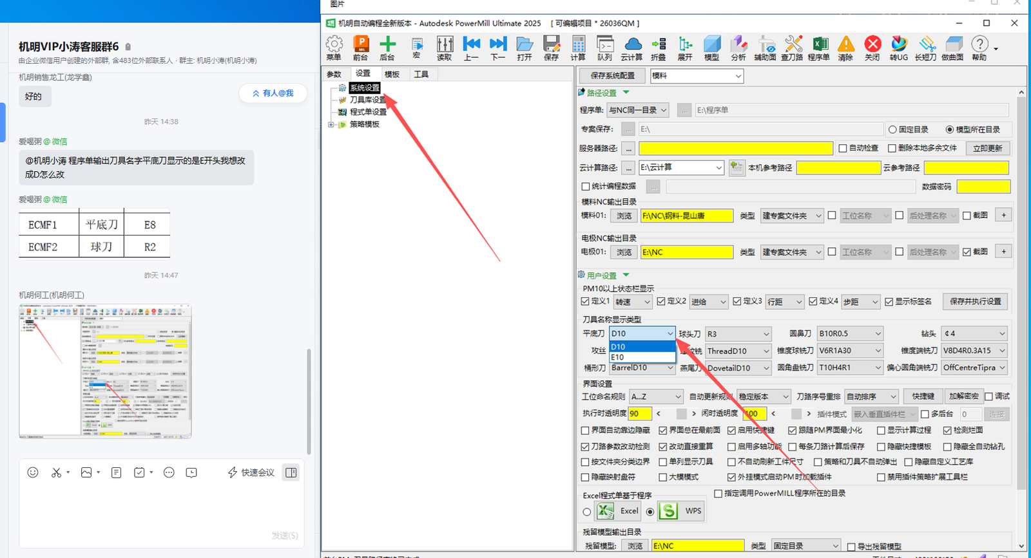Click the 闲时透明度 slider track
The image size is (1031, 558).
[791, 414]
